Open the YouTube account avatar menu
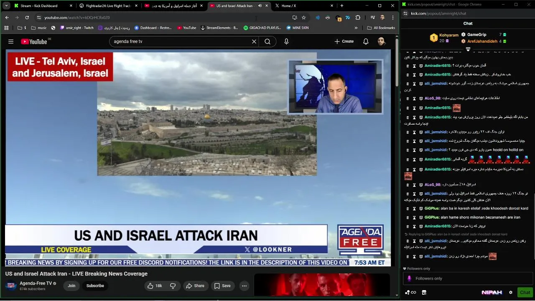Screen dimensions: 535x301 coord(381,41)
